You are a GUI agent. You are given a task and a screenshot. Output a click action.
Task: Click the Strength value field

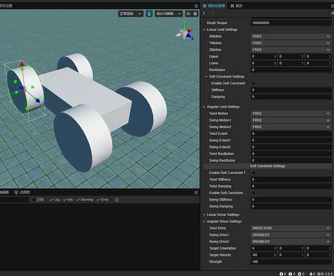pos(291,261)
